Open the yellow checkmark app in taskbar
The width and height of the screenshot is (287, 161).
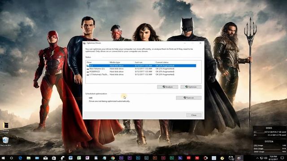[x=222, y=158]
